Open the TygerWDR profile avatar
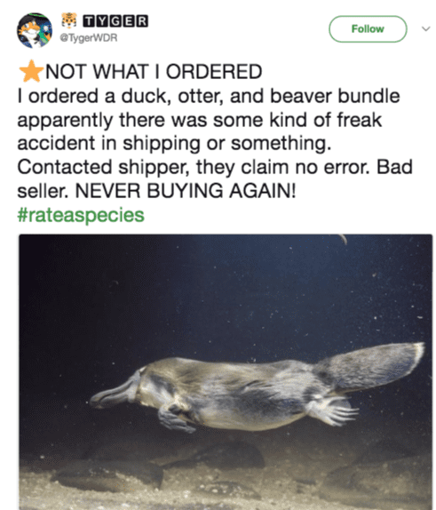The image size is (436, 510). pos(35,30)
